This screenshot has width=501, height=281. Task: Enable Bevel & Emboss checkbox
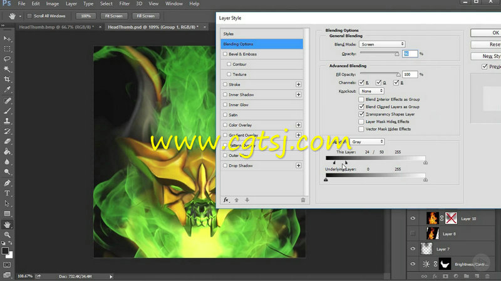(x=225, y=54)
